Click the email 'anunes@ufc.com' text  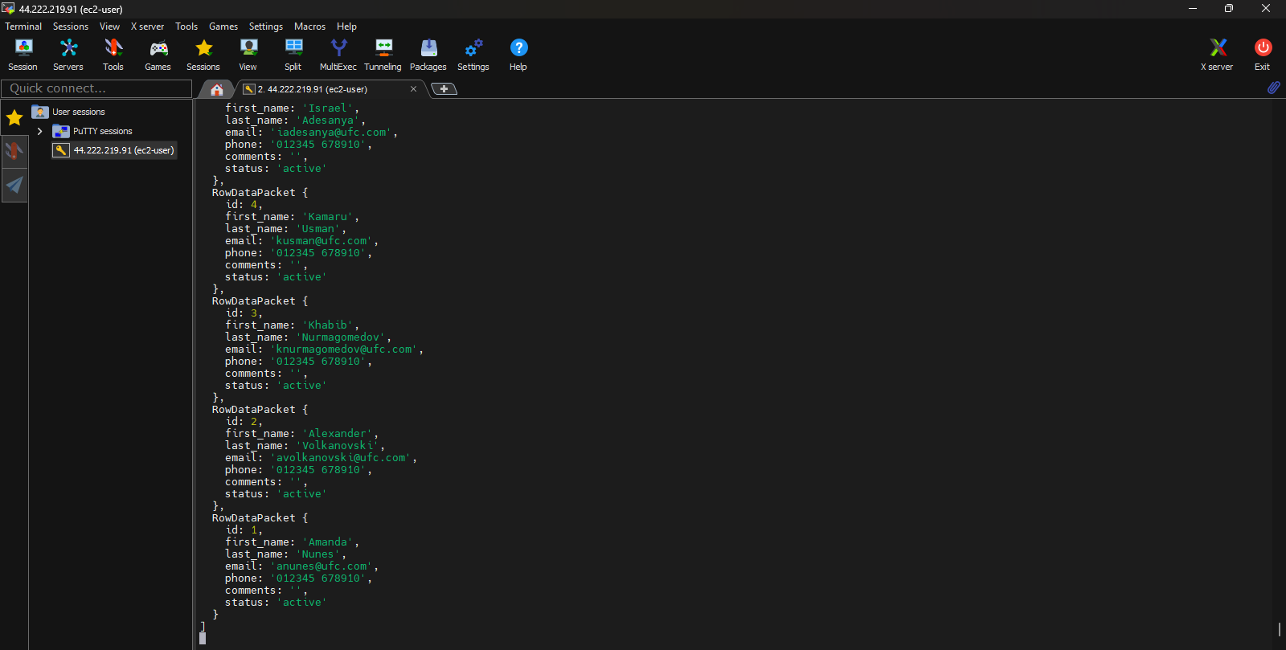point(321,566)
